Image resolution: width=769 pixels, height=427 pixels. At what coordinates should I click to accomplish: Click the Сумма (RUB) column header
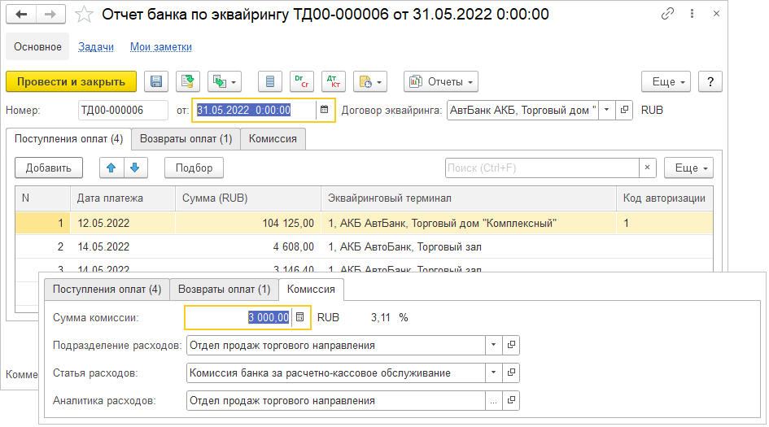click(x=247, y=198)
